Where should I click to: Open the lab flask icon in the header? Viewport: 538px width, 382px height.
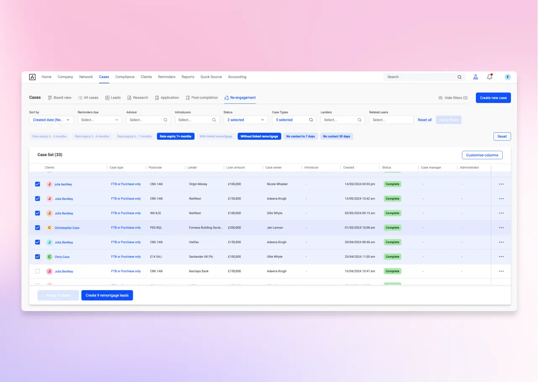(x=475, y=77)
